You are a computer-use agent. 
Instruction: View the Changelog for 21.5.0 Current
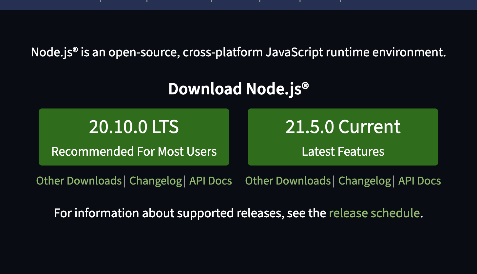pyautogui.click(x=365, y=181)
